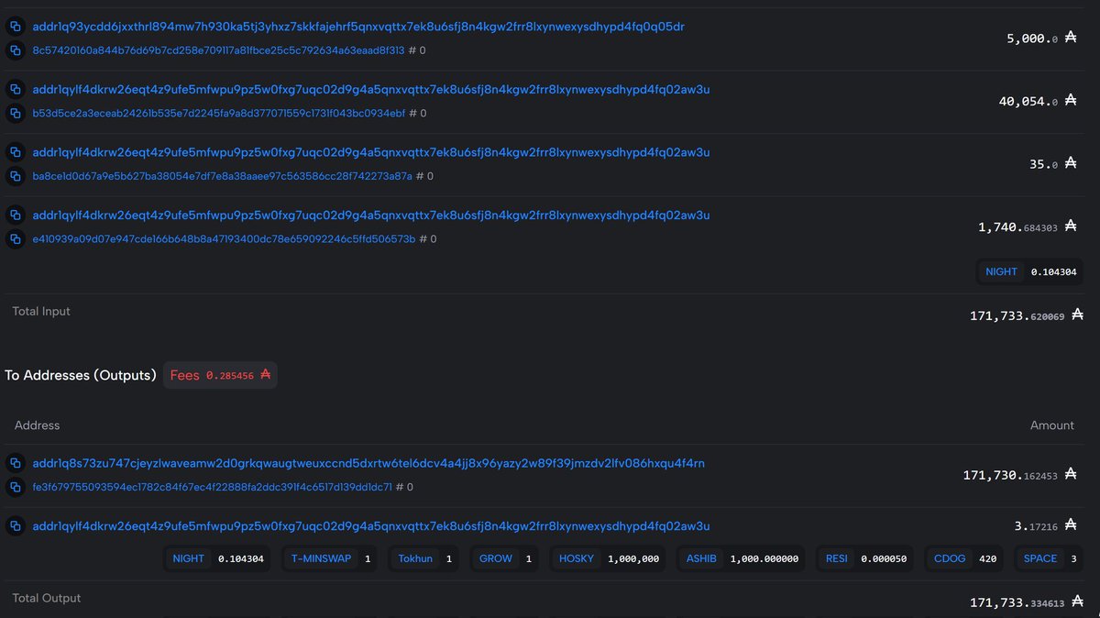Copy address in the 1,740.684303 input row
The height and width of the screenshot is (618, 1100).
click(15, 215)
